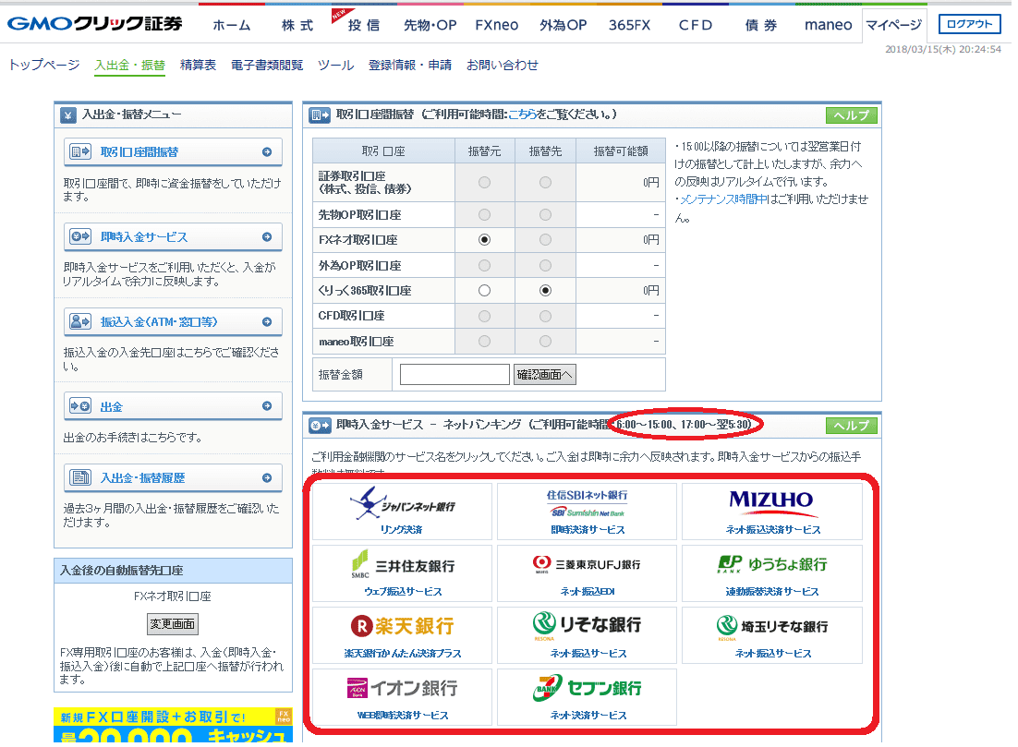Open the 出金 sidebar icon

[80, 406]
